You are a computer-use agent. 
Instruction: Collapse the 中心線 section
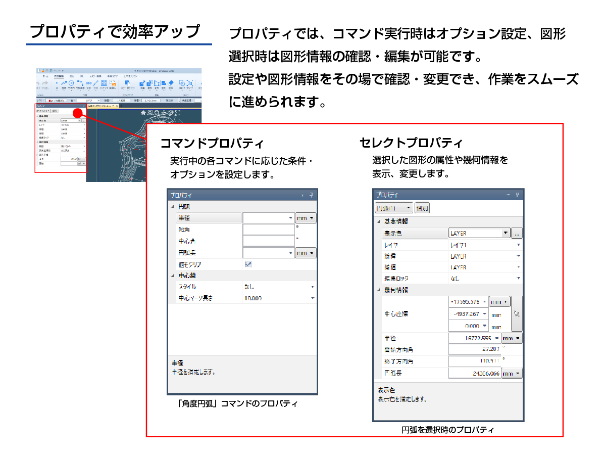pyautogui.click(x=173, y=276)
